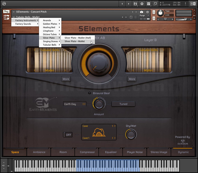Next articulation arrow on Layer A Mallet
The width and height of the screenshot is (198, 173).
[x=65, y=70]
